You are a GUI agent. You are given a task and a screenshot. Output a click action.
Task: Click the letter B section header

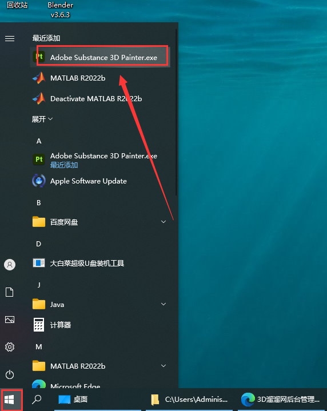39,202
